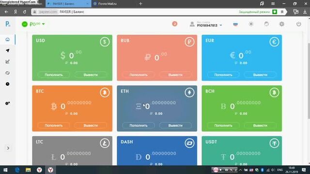Open the balance dashboard sidebar icon
This screenshot has width=310, height=174.
click(8, 40)
